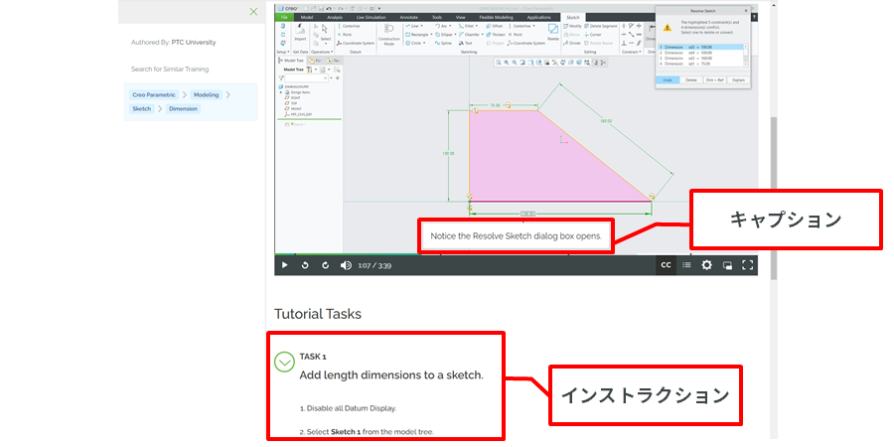
Task: Select the Modeling breadcrumb tag
Action: [207, 94]
